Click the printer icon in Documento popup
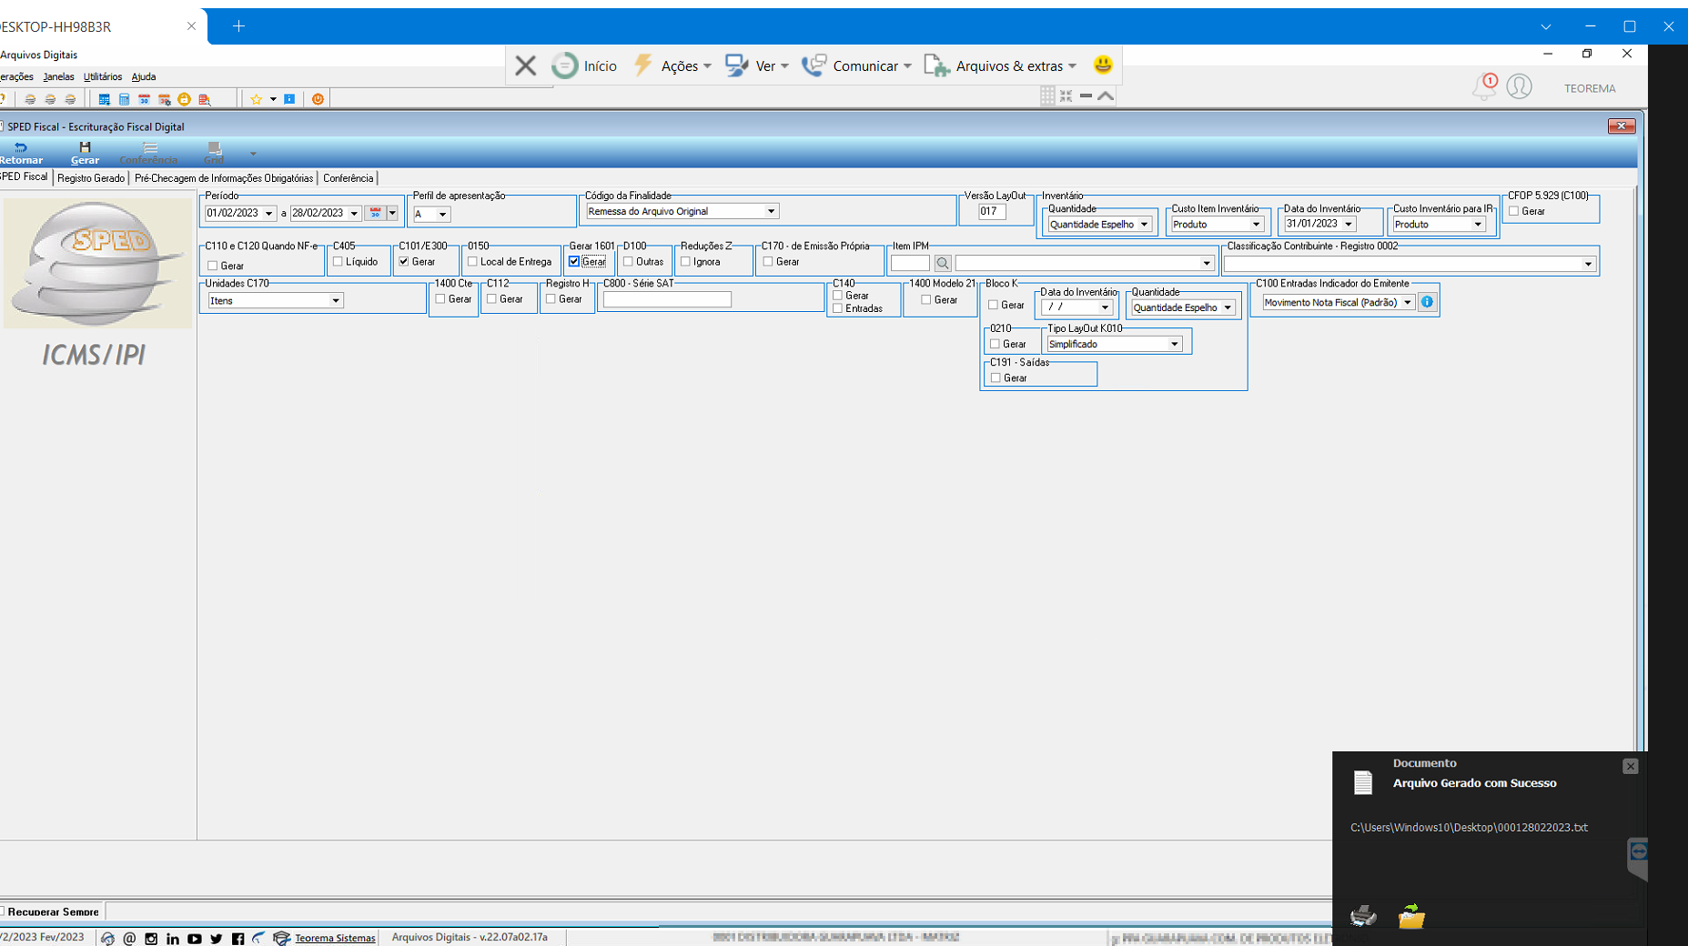1688x946 pixels. (1363, 915)
